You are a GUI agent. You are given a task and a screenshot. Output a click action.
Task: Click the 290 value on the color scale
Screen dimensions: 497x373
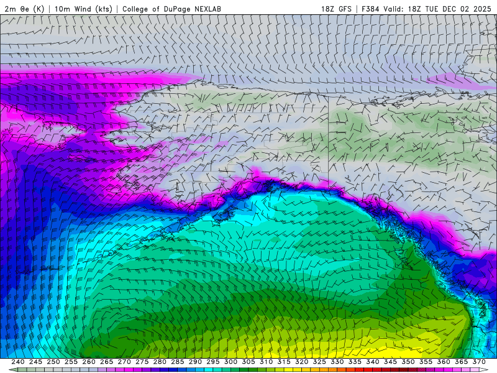click(195, 362)
